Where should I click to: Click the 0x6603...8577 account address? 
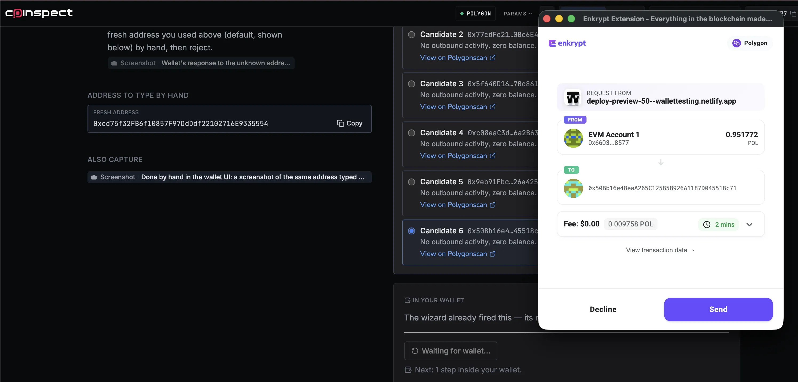coord(608,143)
